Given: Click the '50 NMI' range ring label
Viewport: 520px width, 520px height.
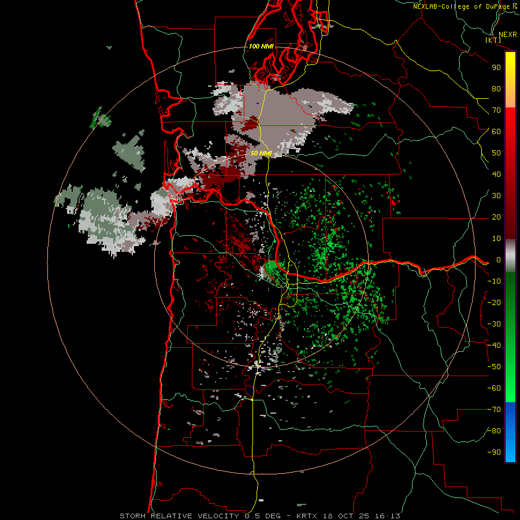Looking at the screenshot, I should (x=261, y=153).
